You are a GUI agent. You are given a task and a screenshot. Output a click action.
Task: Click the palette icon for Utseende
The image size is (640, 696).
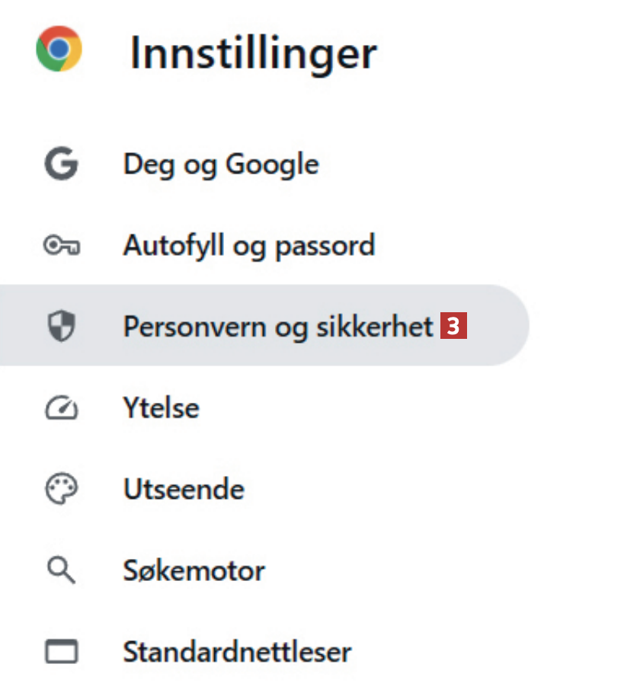61,490
